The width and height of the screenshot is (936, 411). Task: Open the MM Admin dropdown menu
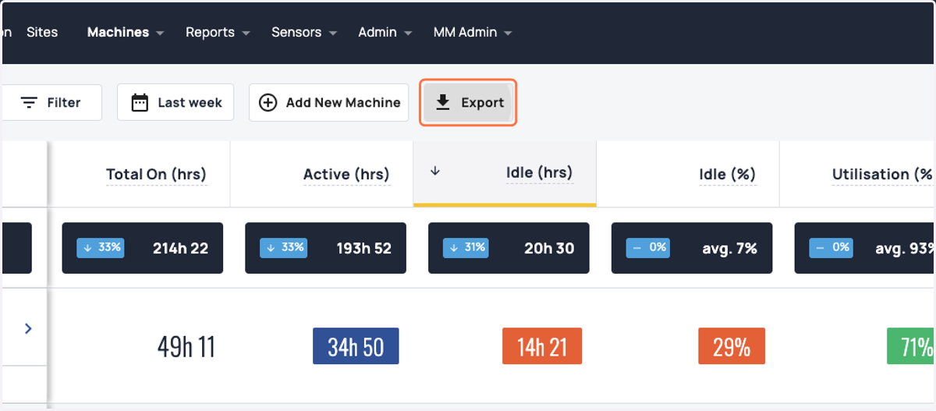pyautogui.click(x=473, y=33)
